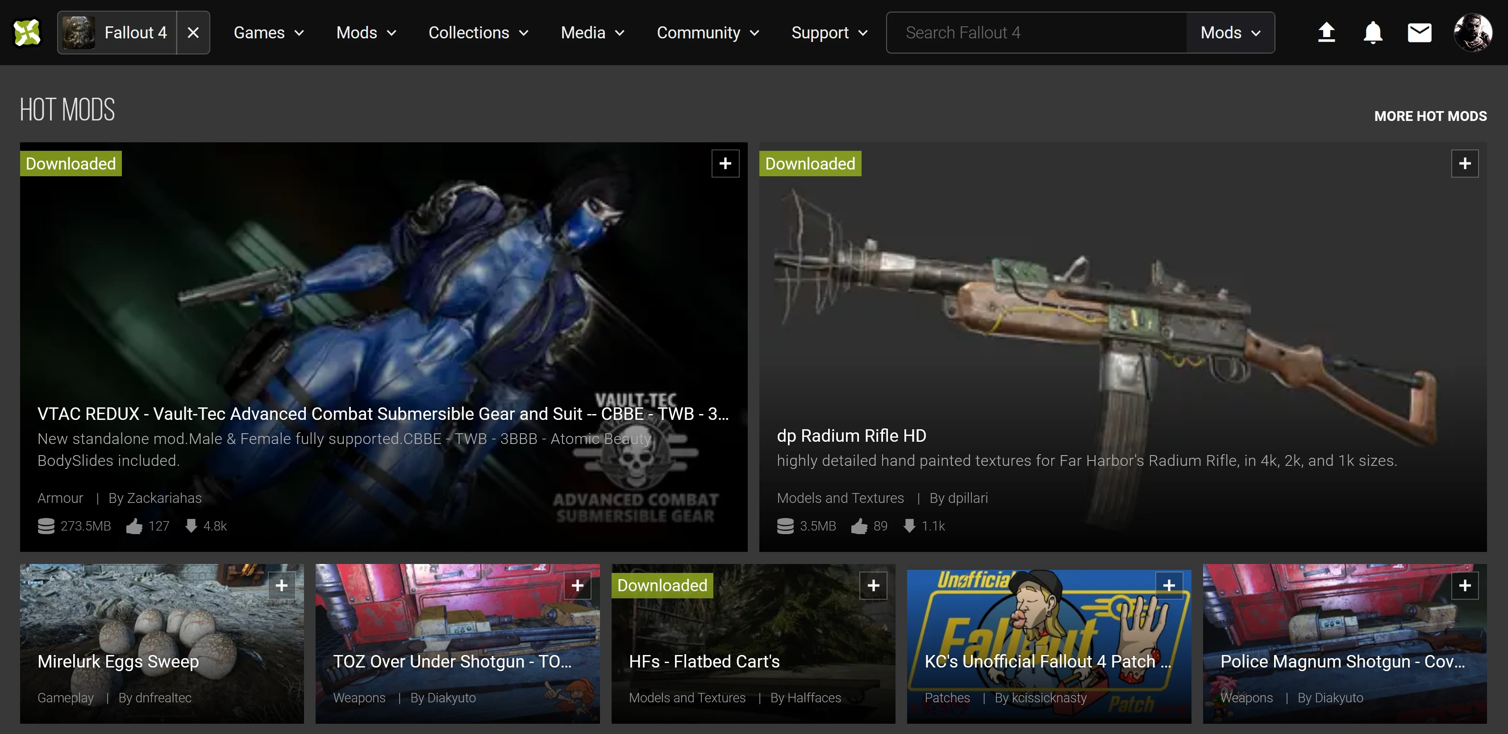Open the Community menu
This screenshot has height=734, width=1508.
coord(708,33)
